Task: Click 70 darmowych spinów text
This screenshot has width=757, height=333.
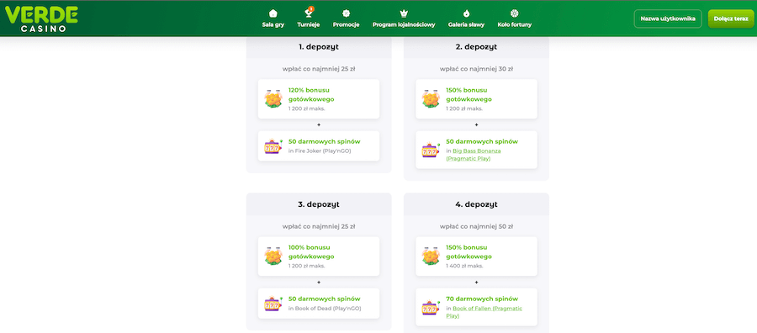Action: [482, 299]
